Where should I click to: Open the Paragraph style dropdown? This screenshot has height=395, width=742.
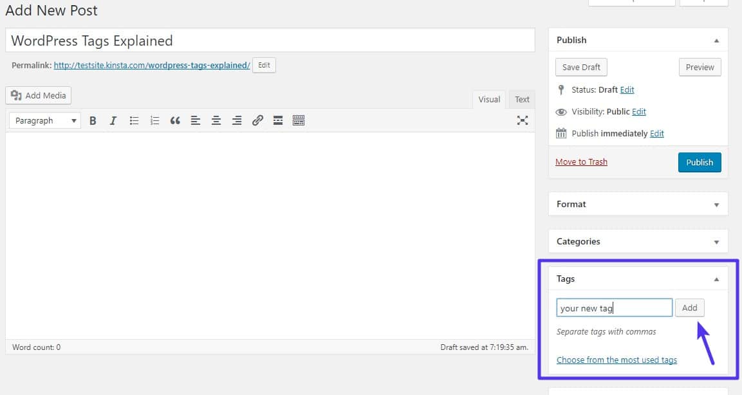click(x=44, y=120)
